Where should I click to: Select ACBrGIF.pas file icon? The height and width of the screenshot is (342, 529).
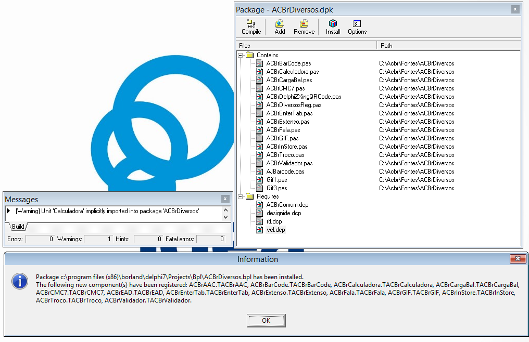point(259,138)
